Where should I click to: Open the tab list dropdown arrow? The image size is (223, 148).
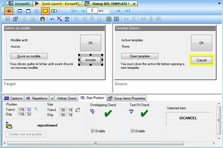point(219,3)
